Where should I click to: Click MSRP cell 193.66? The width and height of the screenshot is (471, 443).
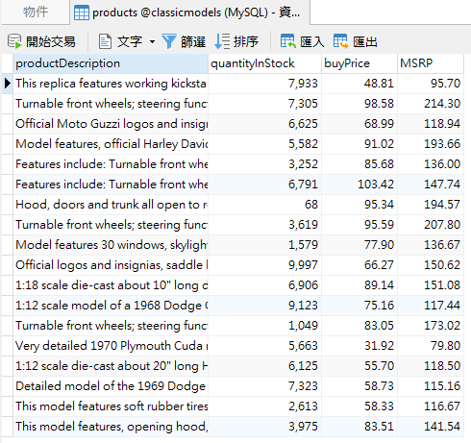click(431, 144)
